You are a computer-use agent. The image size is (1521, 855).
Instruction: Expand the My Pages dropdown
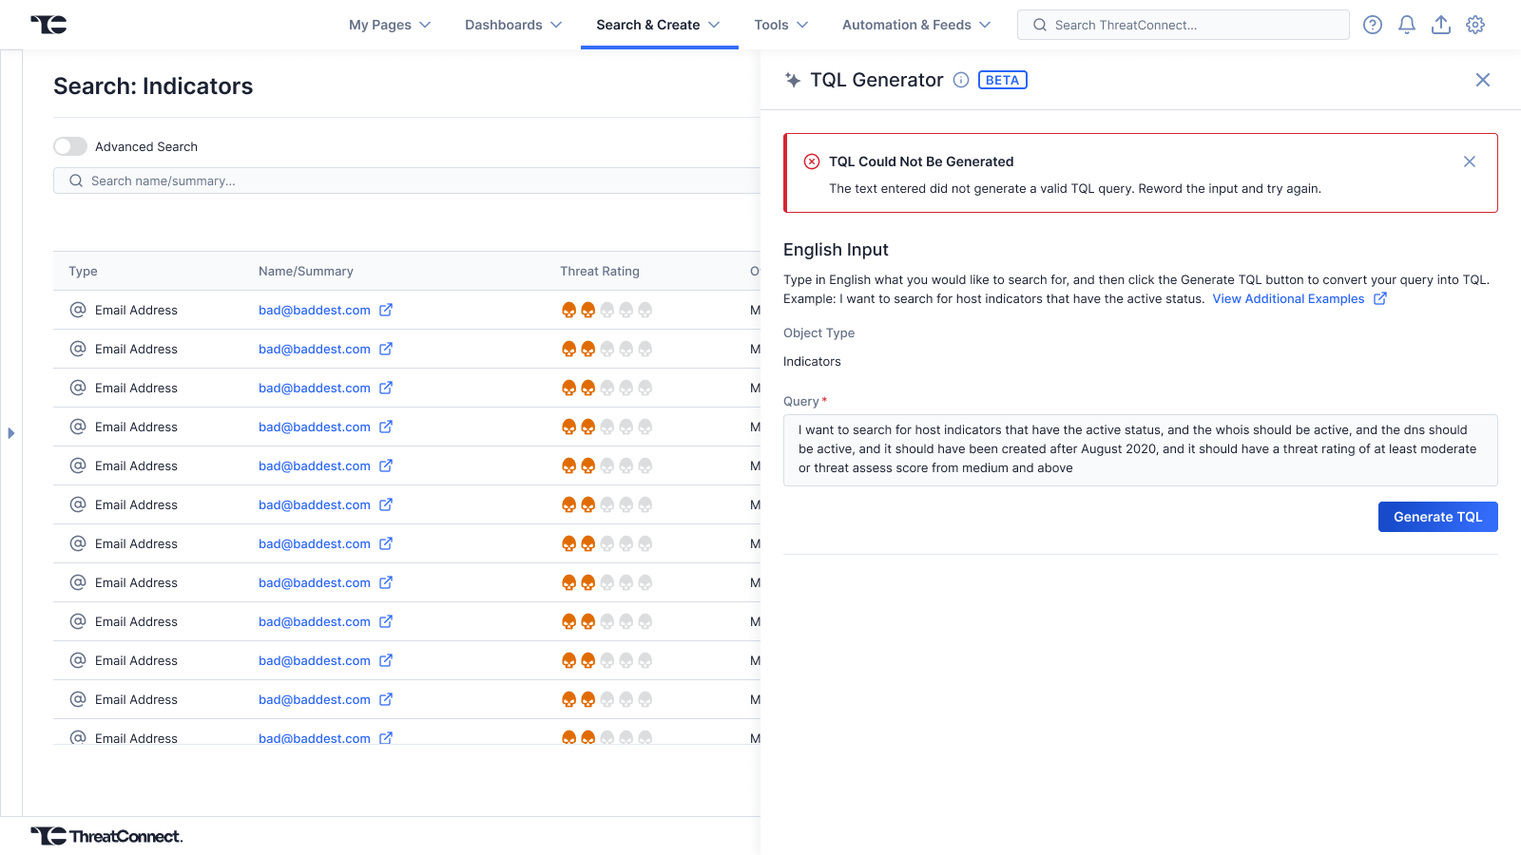pyautogui.click(x=390, y=25)
